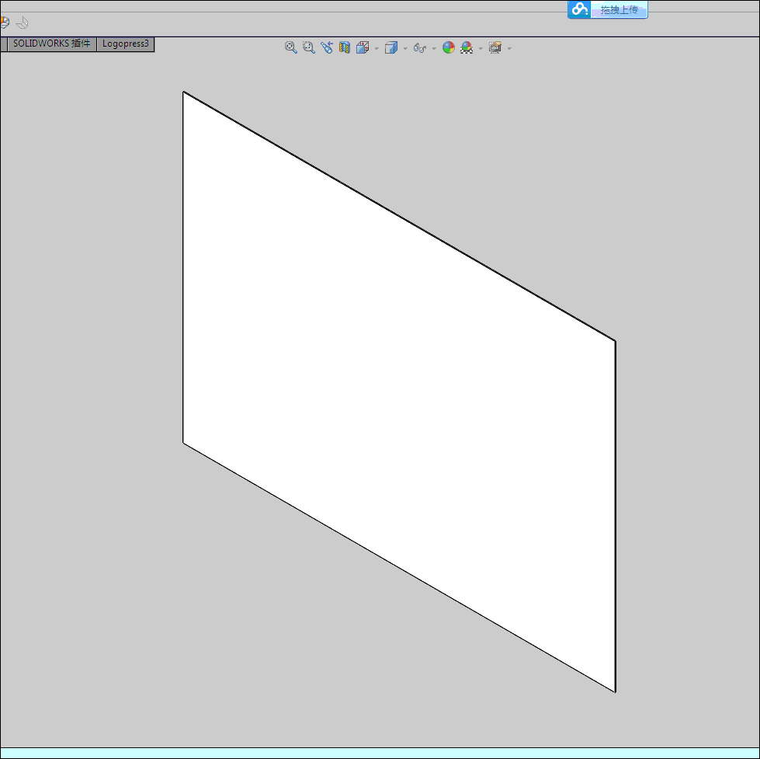Click the View Settings monitor icon
Viewport: 760px width, 759px height.
click(495, 47)
